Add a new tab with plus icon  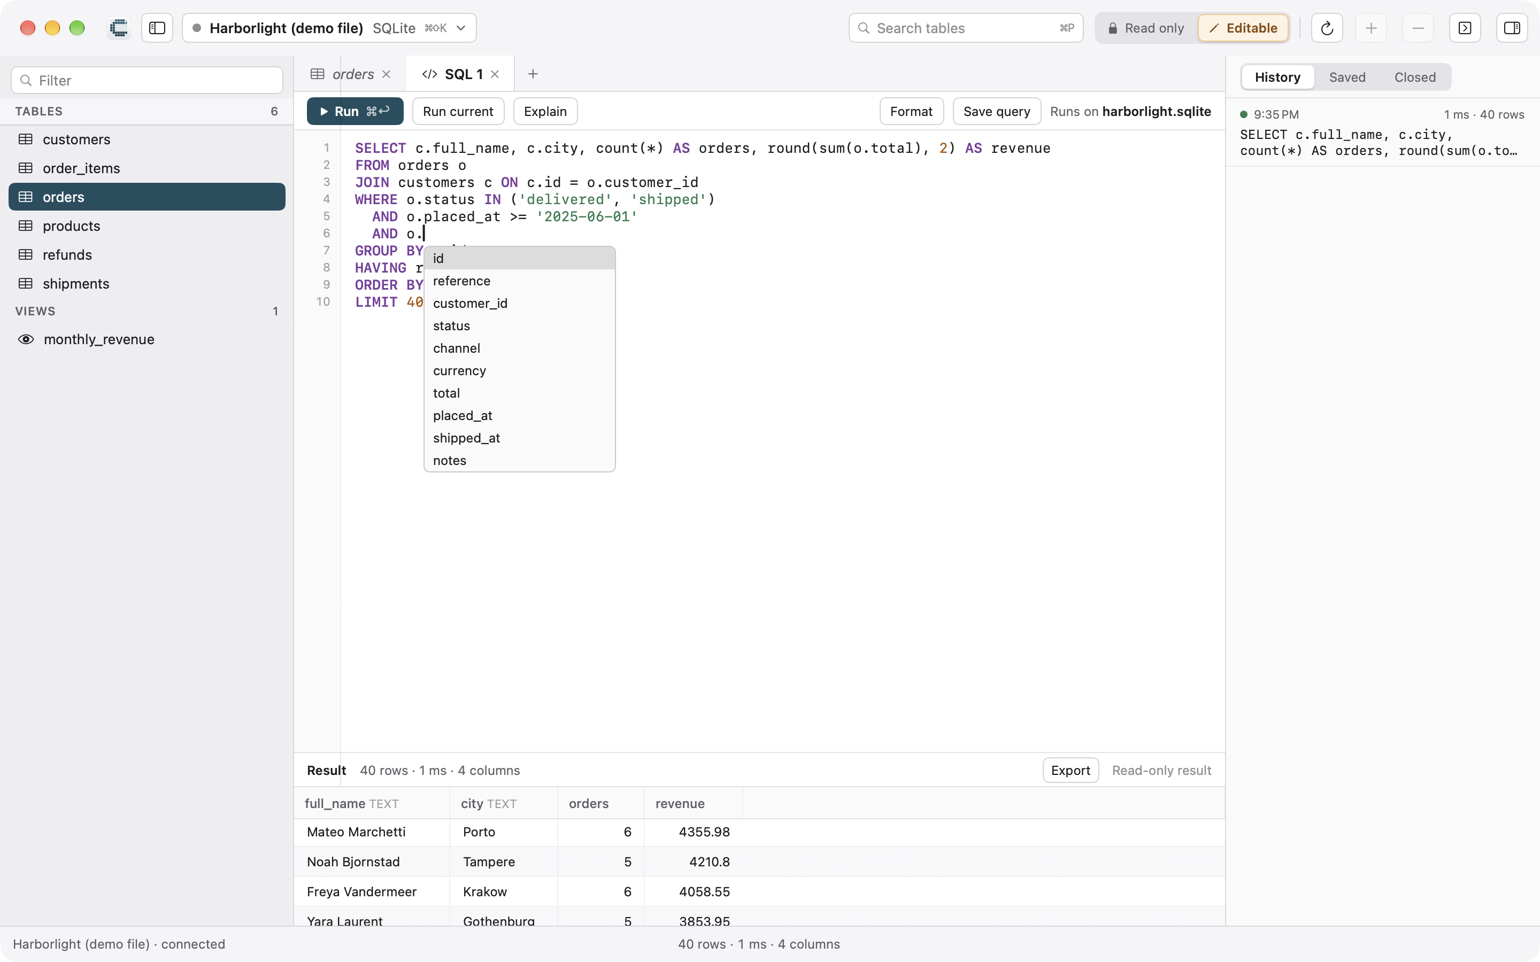(x=533, y=74)
